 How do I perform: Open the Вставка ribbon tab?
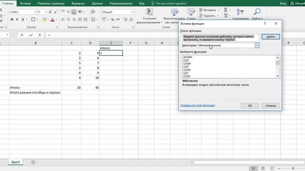tap(25, 3)
